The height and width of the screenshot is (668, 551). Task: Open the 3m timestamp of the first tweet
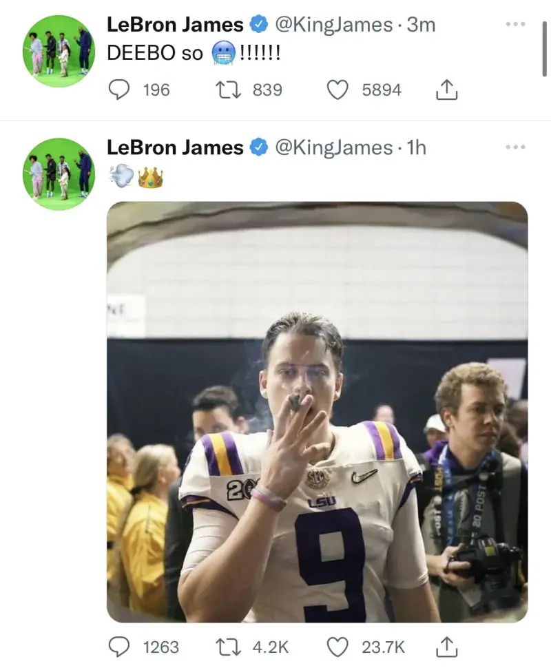coord(422,25)
